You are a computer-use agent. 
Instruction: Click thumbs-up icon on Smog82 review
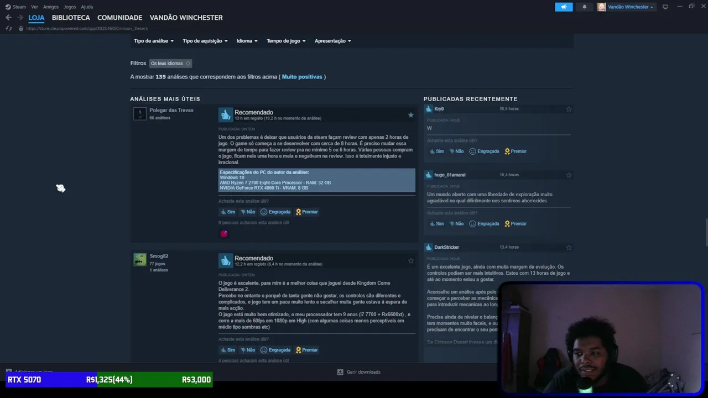(226, 260)
